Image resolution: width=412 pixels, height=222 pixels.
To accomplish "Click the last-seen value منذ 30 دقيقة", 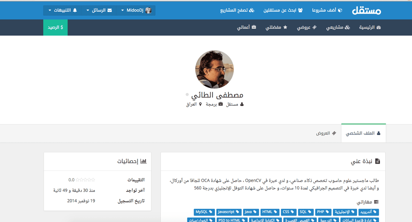I will click(x=74, y=190).
